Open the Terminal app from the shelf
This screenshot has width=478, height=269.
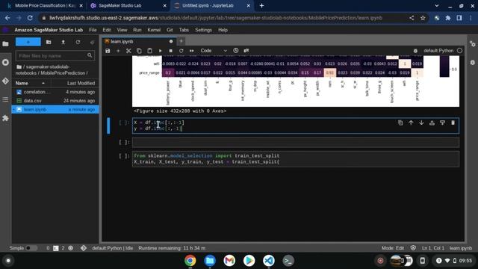pyautogui.click(x=288, y=261)
